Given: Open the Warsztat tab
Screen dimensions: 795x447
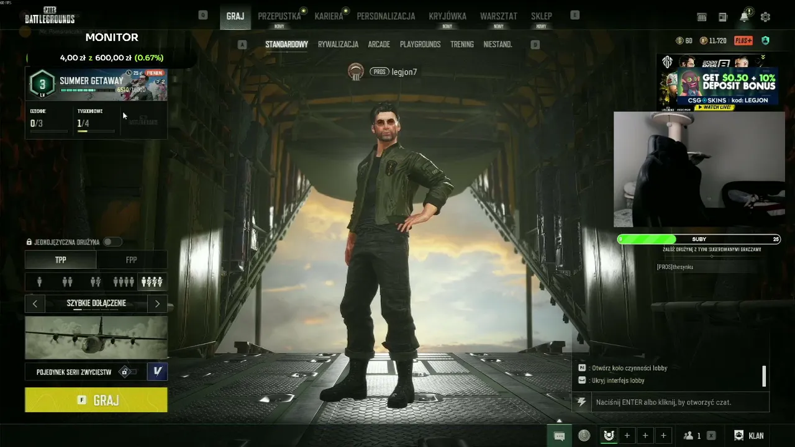Looking at the screenshot, I should tap(499, 16).
